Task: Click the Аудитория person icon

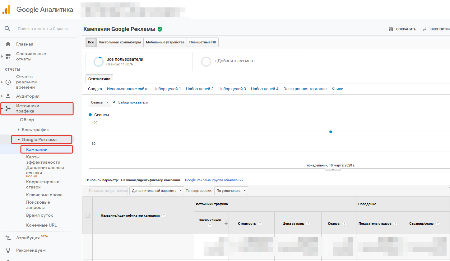Action: [x=8, y=96]
